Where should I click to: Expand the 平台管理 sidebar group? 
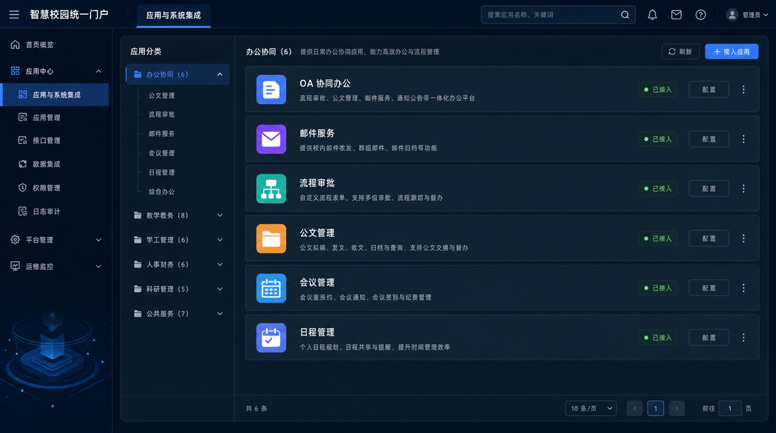coord(98,240)
